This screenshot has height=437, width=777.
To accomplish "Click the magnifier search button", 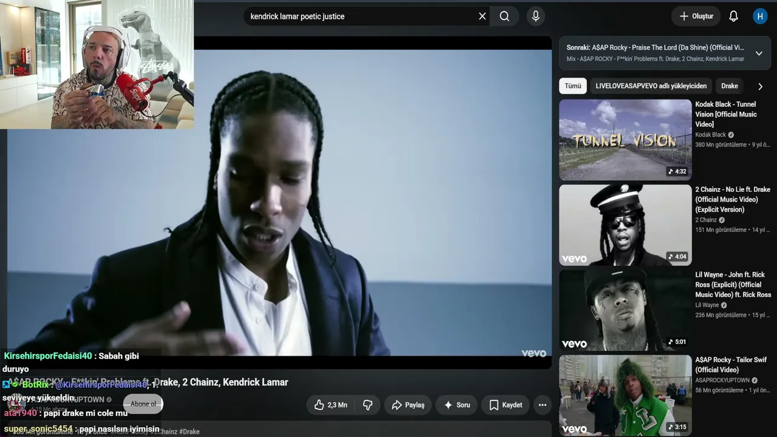I will pyautogui.click(x=504, y=16).
